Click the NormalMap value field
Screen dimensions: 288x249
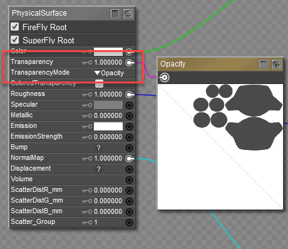click(x=108, y=158)
